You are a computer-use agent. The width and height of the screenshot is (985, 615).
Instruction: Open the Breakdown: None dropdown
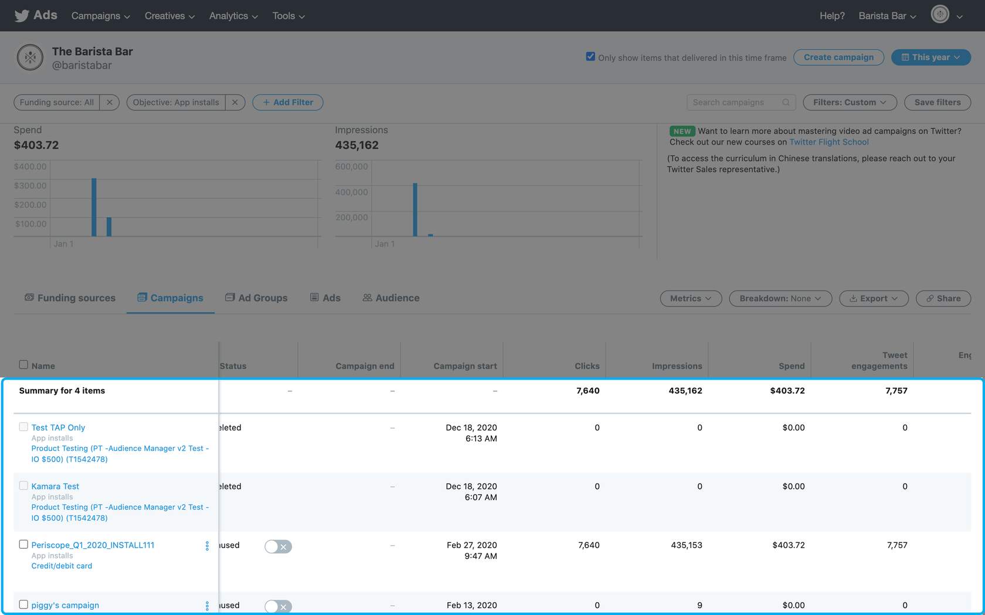[x=780, y=299]
